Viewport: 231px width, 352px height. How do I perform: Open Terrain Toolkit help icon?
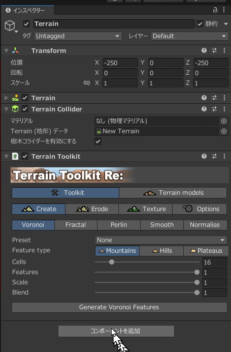(x=204, y=156)
